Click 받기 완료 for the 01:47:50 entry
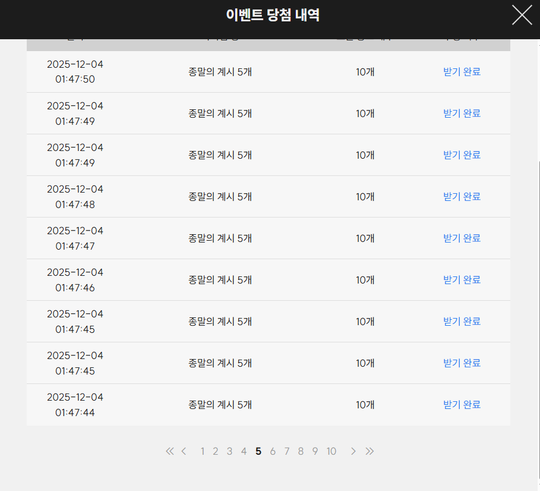The height and width of the screenshot is (491, 540). (462, 72)
